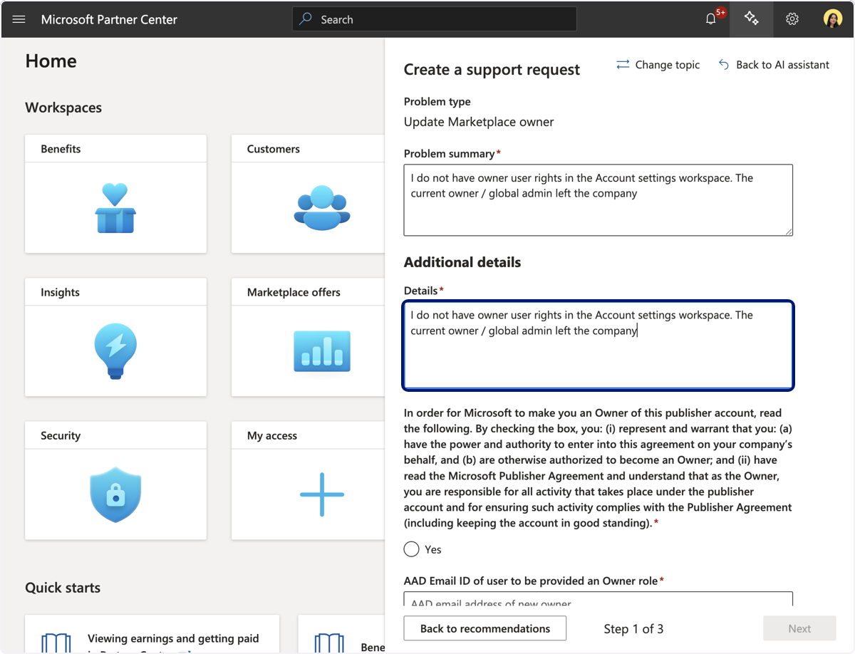Click the Marketplace offers chart icon

[x=322, y=351]
